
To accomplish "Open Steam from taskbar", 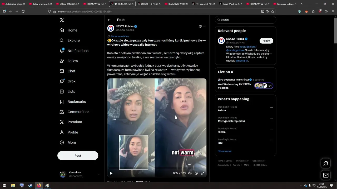I will pos(30,186).
